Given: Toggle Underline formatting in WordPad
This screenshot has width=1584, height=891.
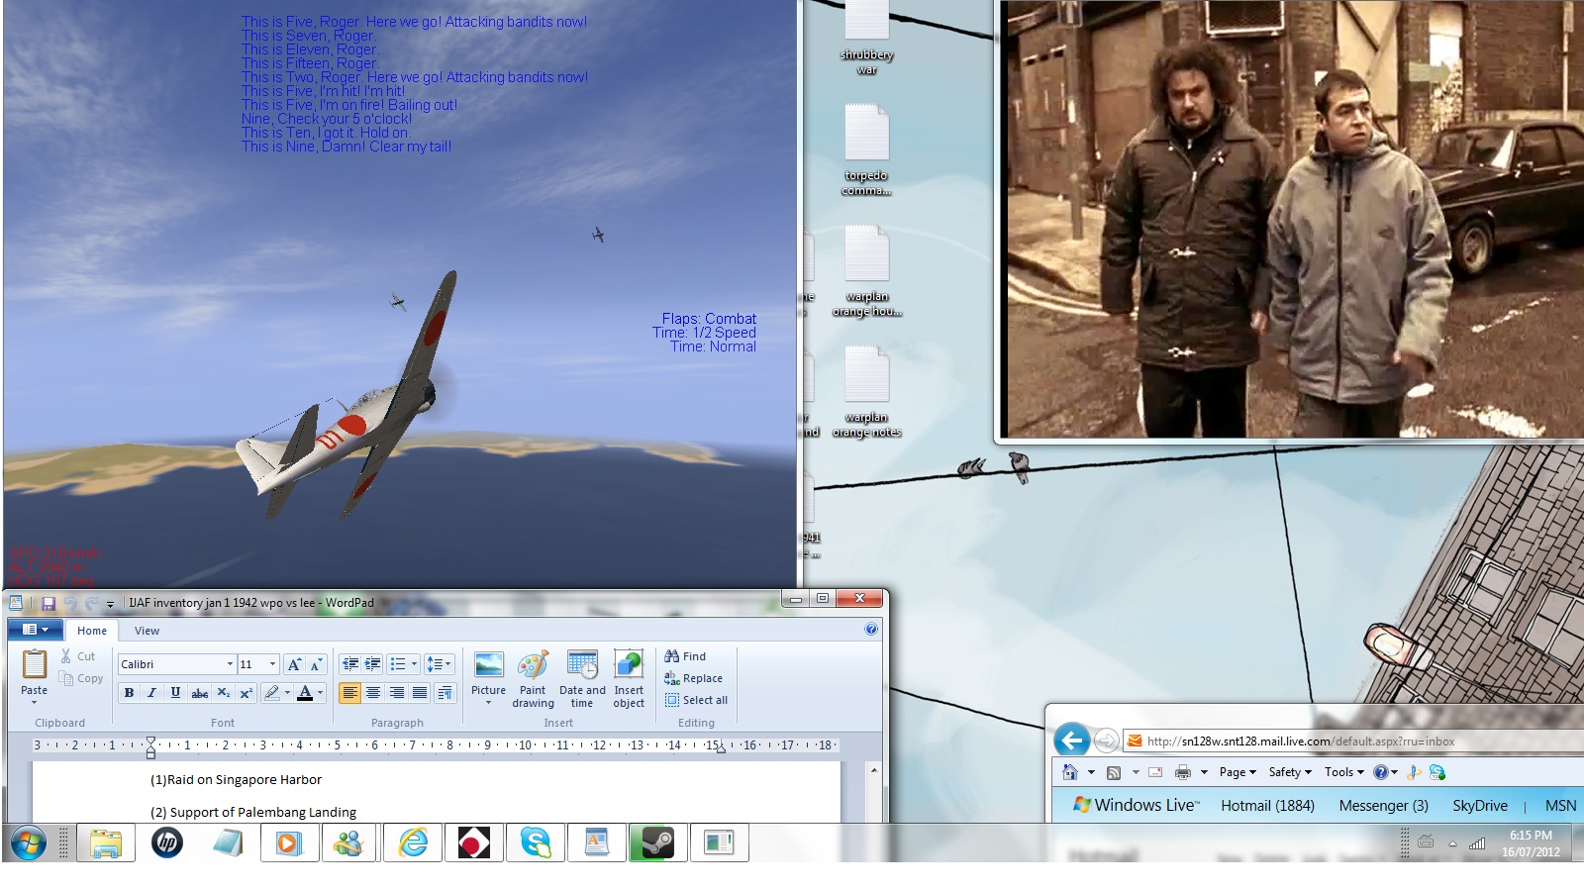Looking at the screenshot, I should point(175,693).
